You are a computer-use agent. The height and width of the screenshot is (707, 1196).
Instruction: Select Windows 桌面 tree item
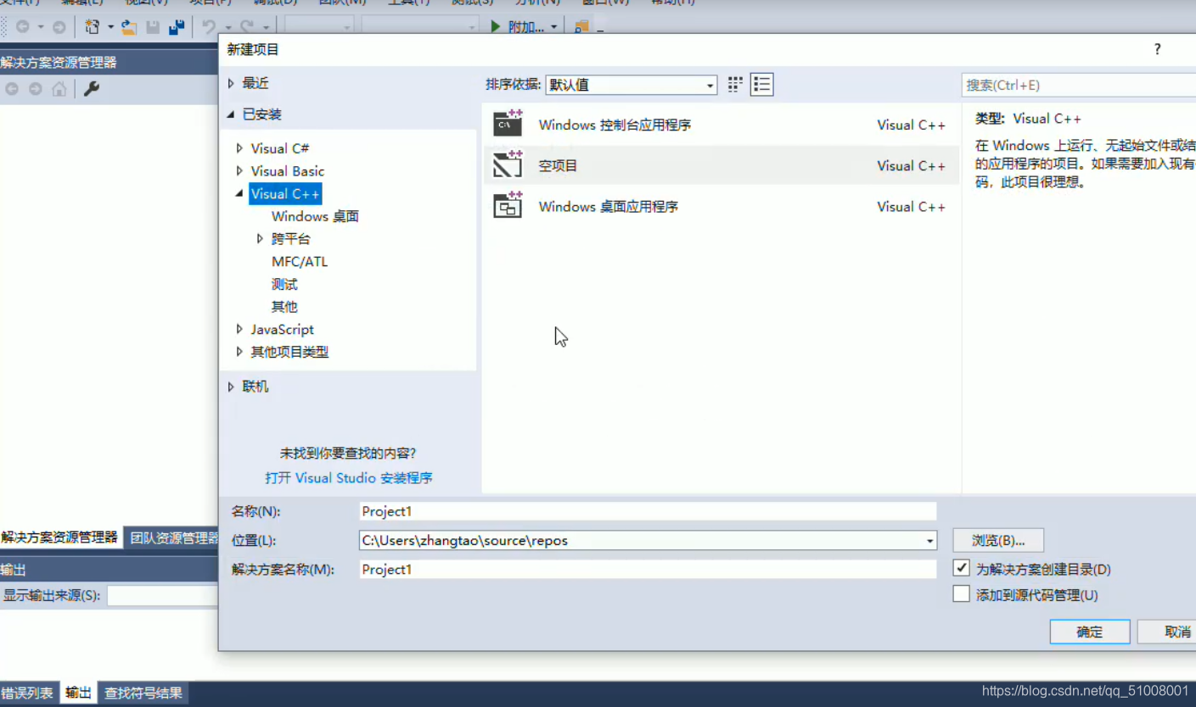tap(315, 216)
